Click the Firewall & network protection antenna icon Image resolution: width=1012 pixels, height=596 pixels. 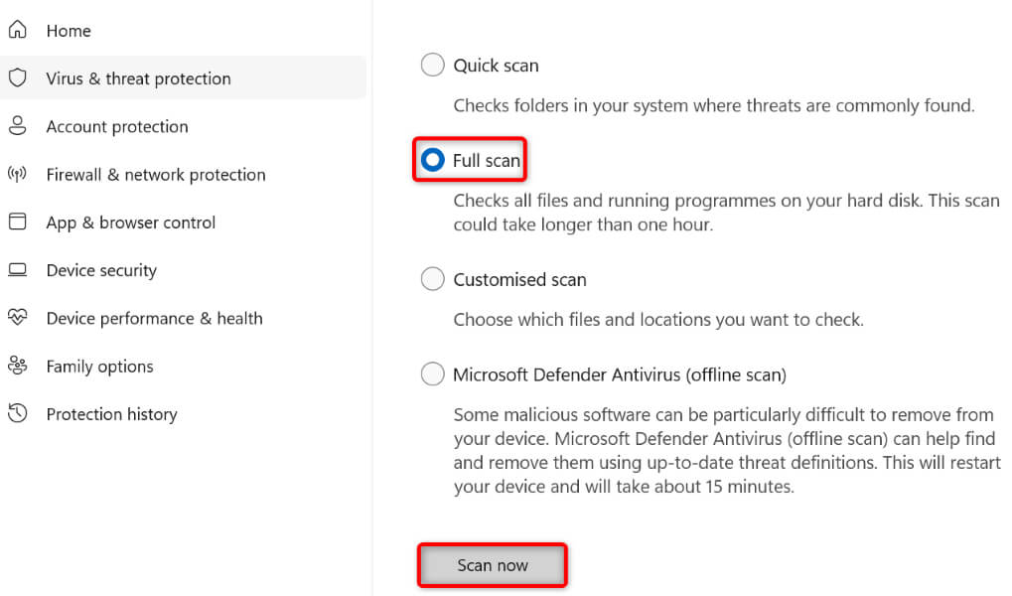17,175
